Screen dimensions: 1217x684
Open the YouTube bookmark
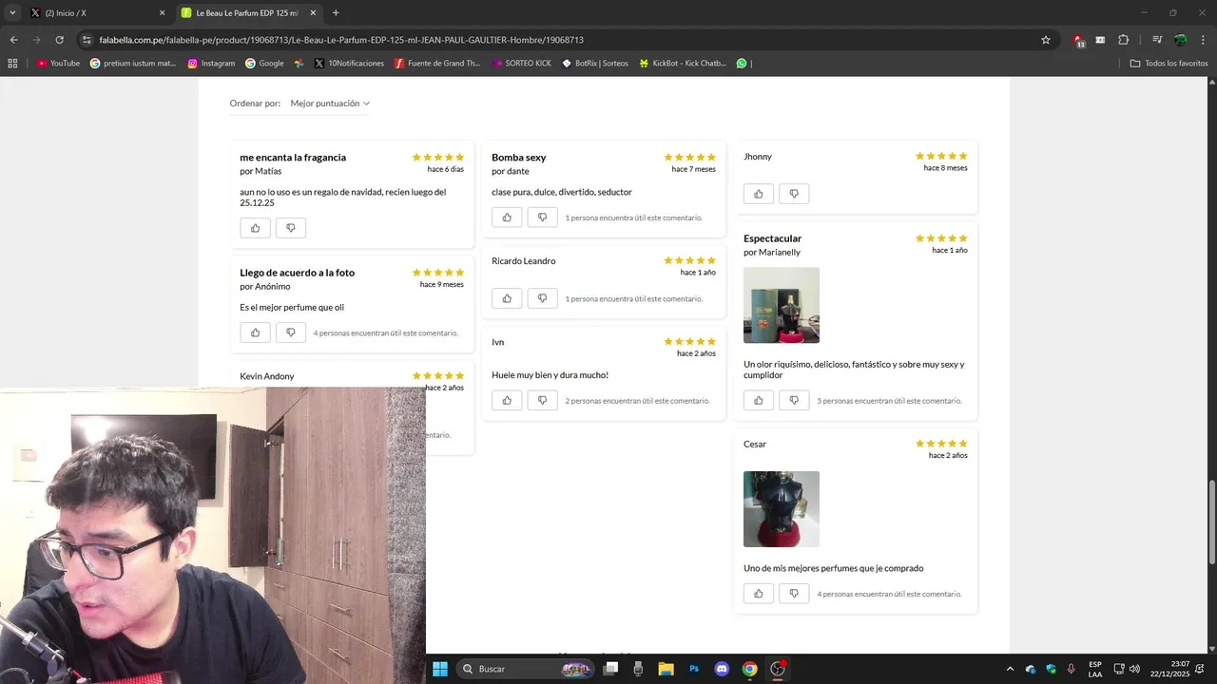pyautogui.click(x=58, y=64)
